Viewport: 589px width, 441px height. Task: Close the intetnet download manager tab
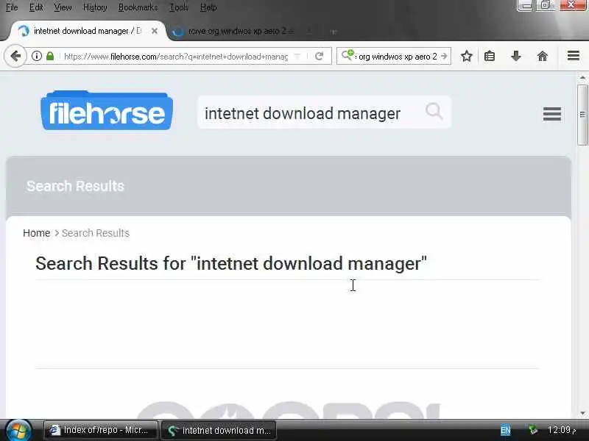pos(155,31)
